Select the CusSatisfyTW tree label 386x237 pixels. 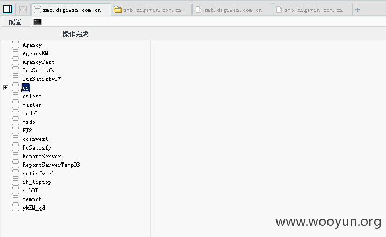point(41,79)
